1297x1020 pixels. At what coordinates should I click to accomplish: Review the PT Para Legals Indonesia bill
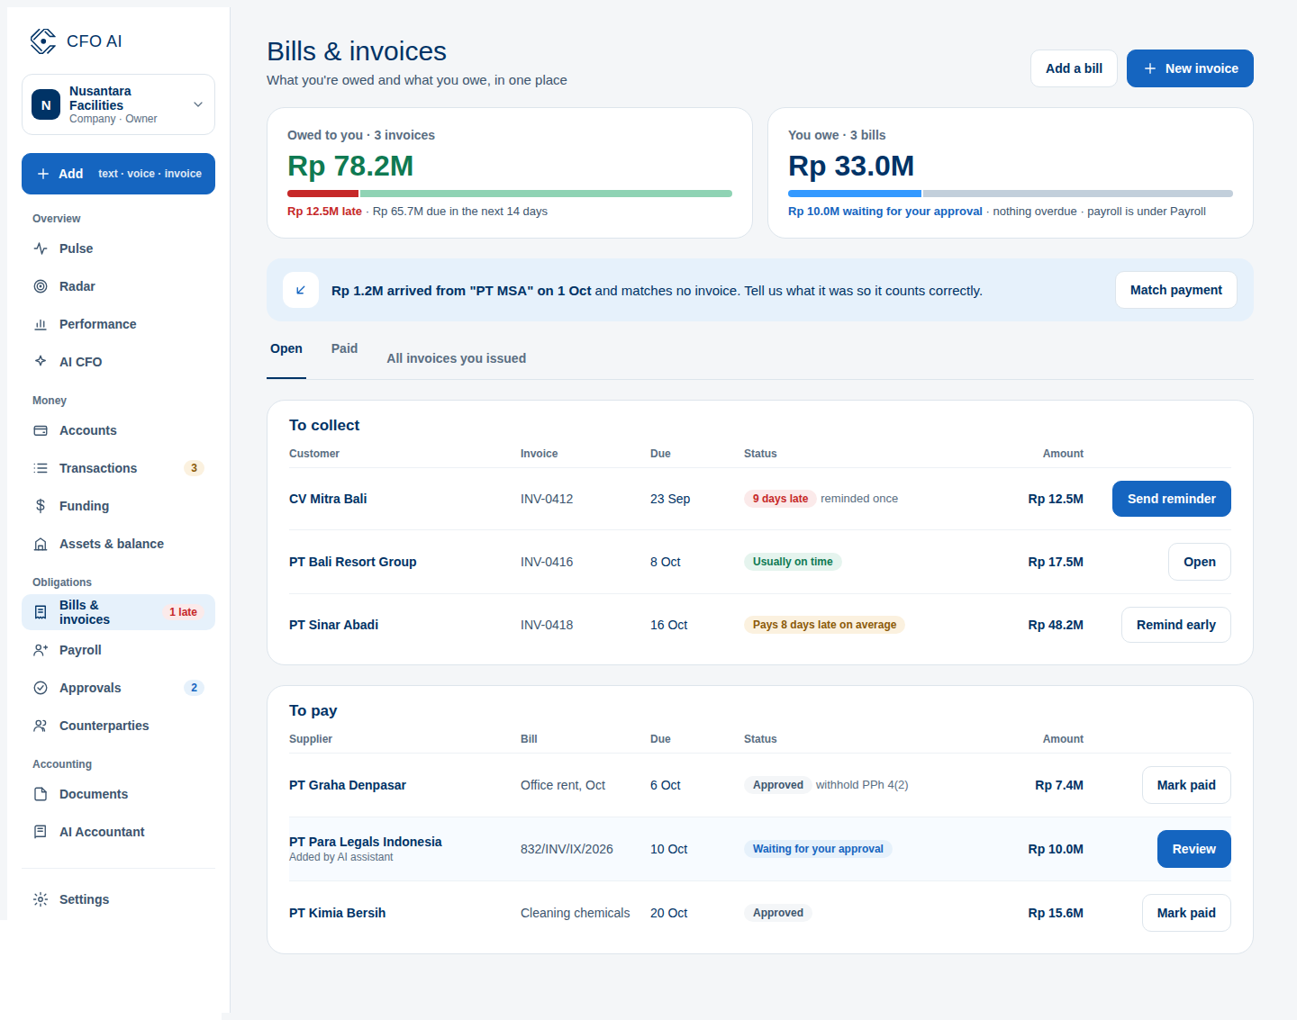click(x=1193, y=849)
